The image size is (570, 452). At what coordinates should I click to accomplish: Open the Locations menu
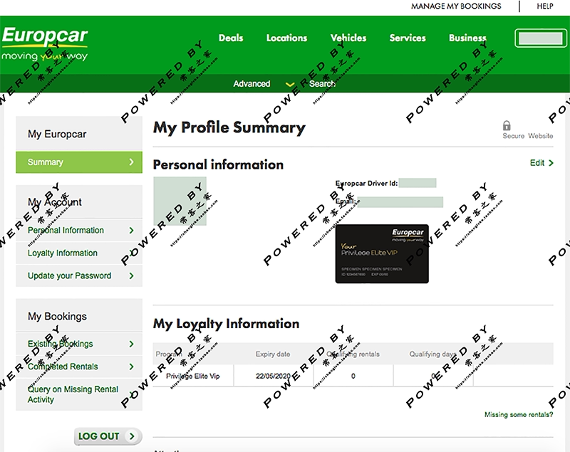287,38
